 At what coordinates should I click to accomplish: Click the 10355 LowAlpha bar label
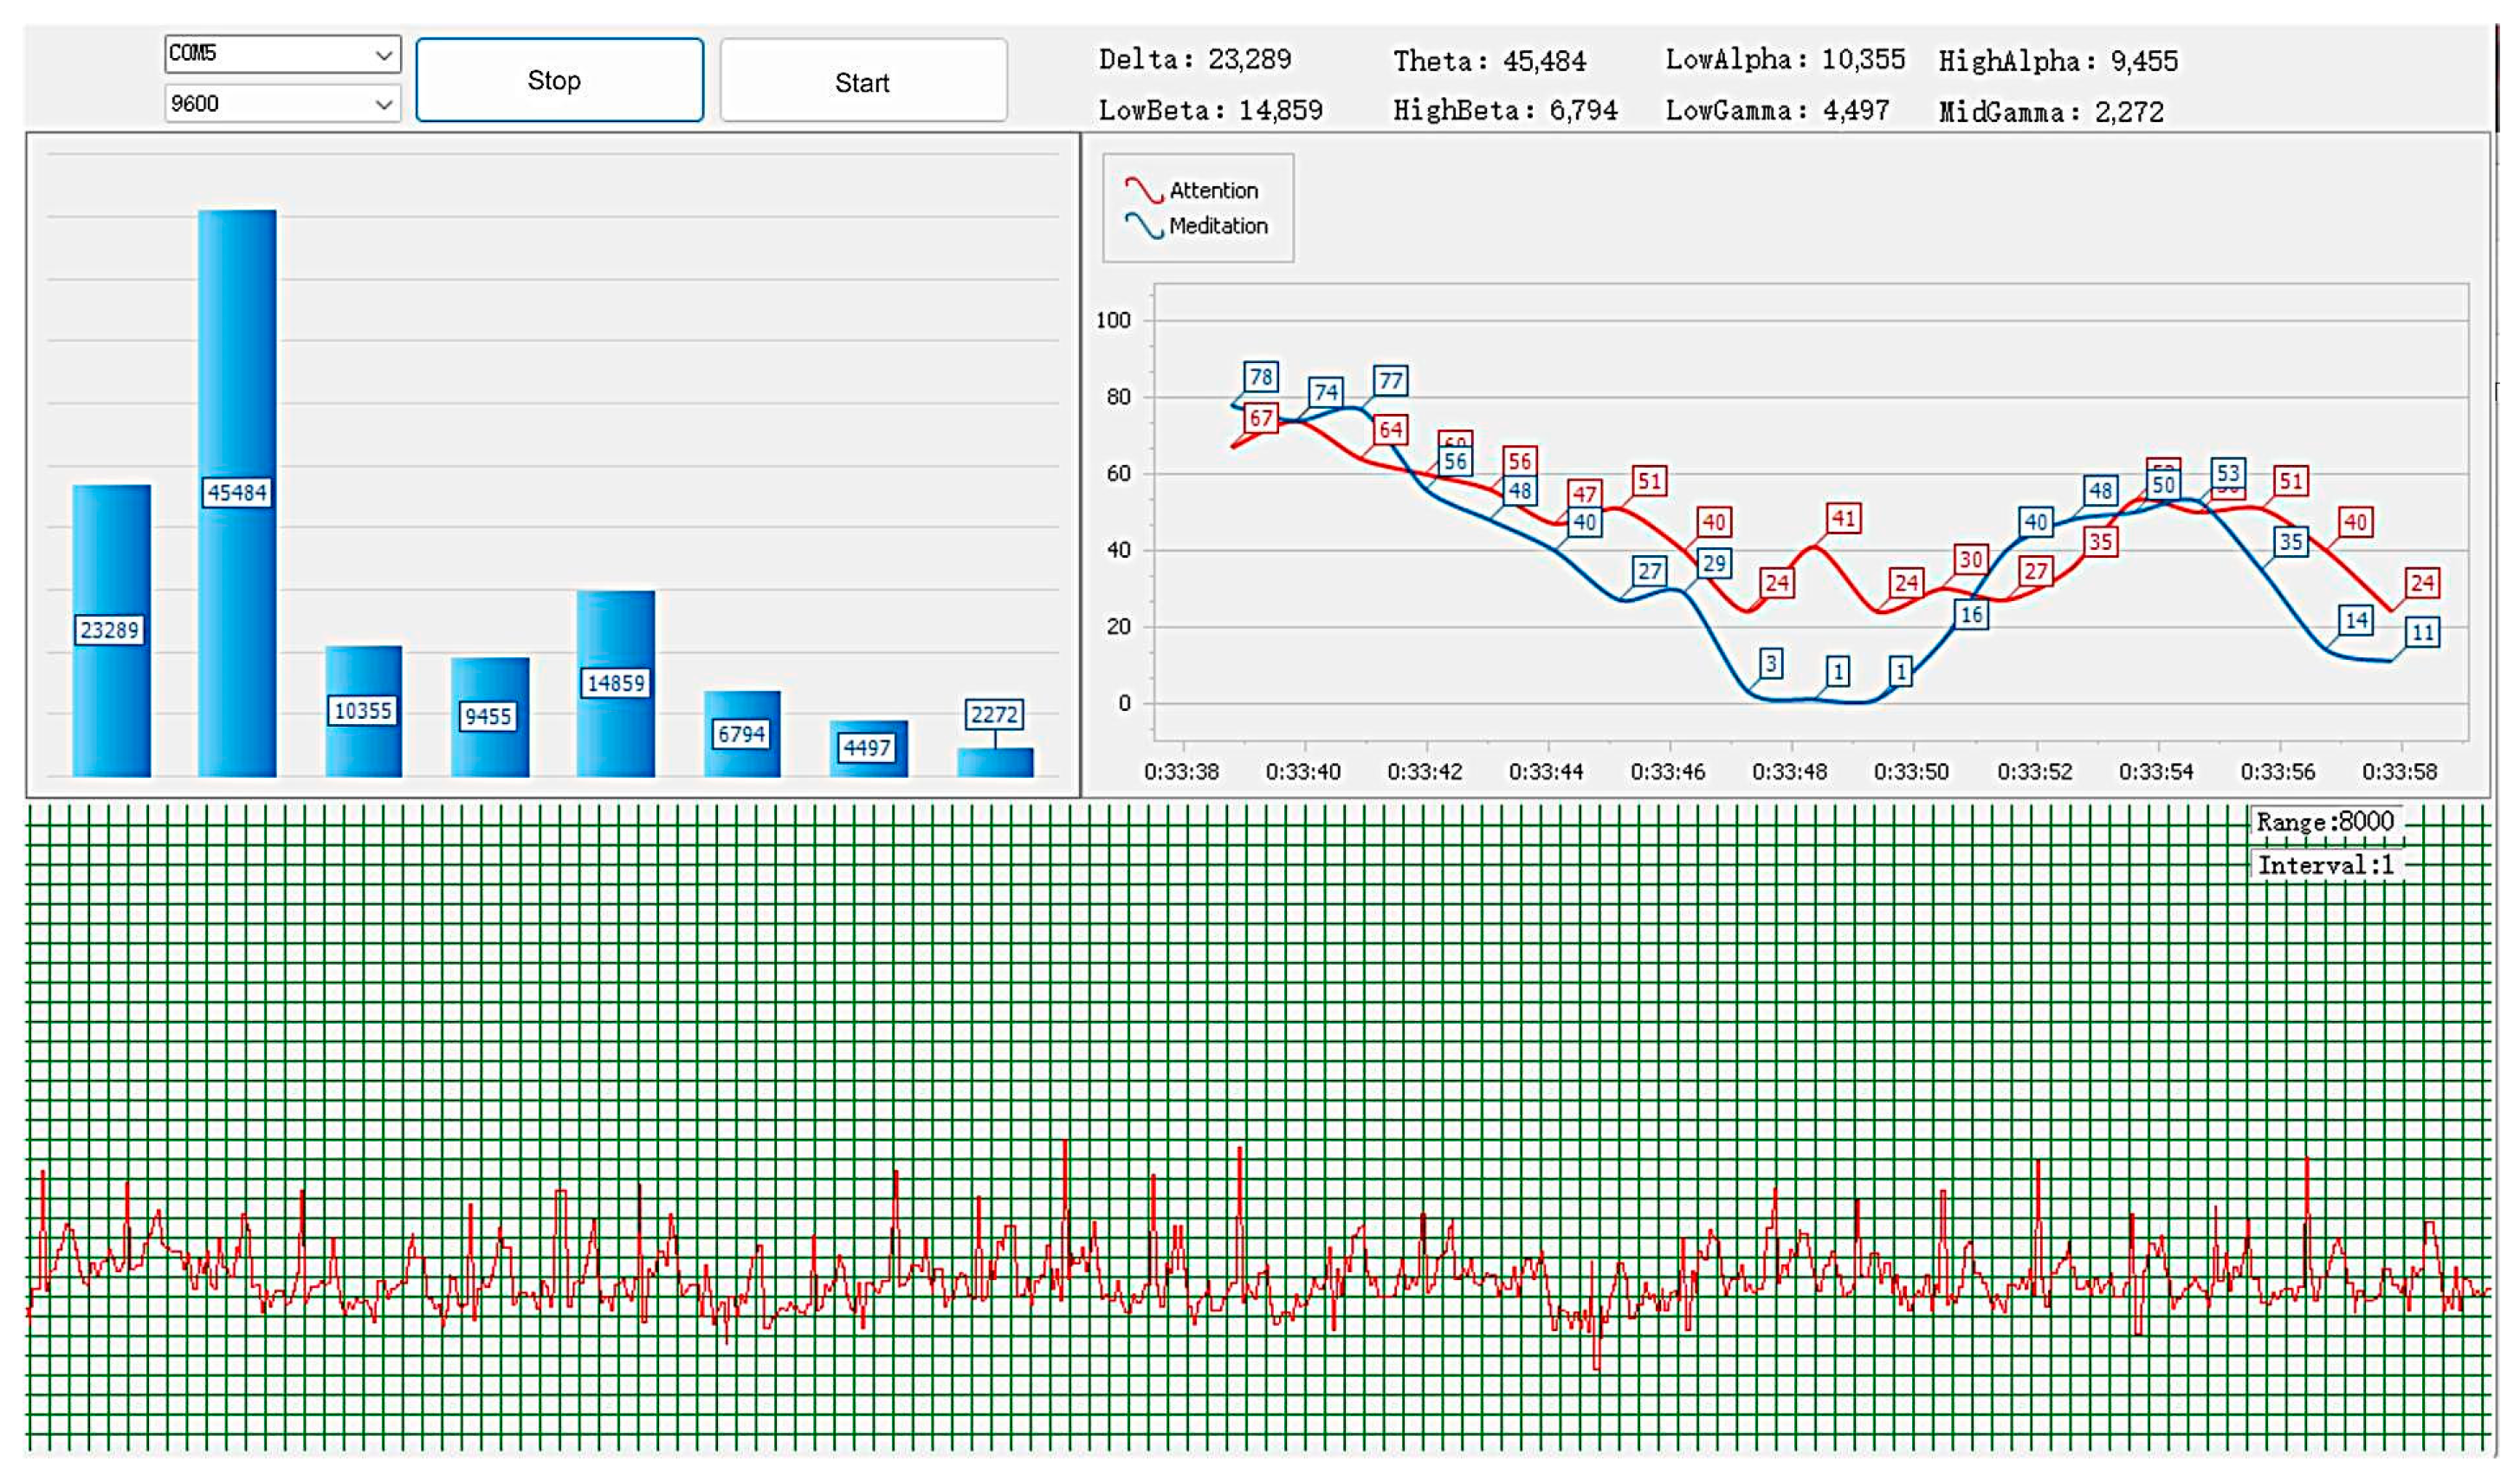(363, 711)
